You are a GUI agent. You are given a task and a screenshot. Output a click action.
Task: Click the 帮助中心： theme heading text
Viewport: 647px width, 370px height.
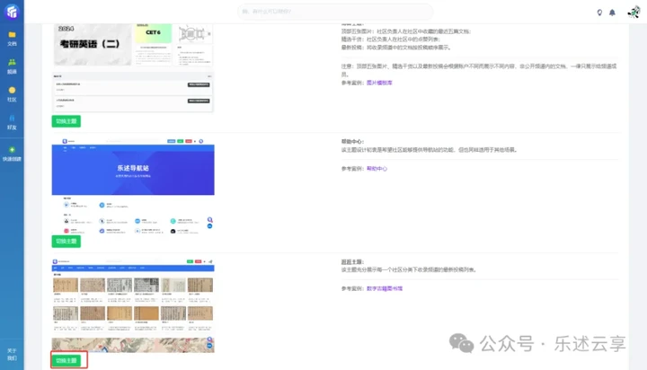(353, 142)
